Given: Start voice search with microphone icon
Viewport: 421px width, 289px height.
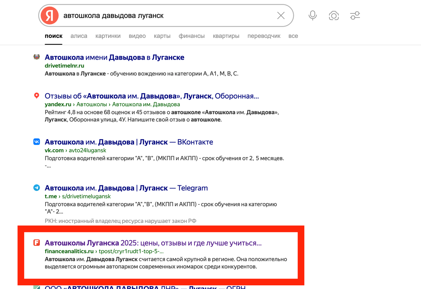Looking at the screenshot, I should click(313, 16).
